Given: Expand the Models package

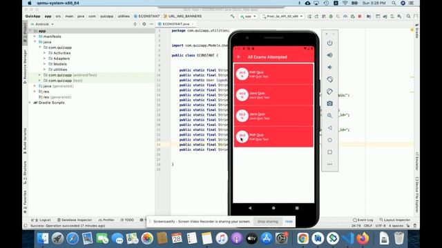Looking at the screenshot, I should point(44,64).
